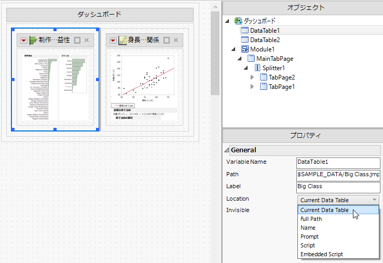Expand the TabPage1 tree node
The width and height of the screenshot is (383, 263).
pyautogui.click(x=252, y=86)
